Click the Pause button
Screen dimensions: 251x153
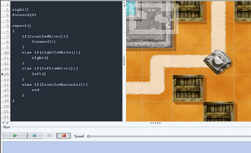(x=49, y=136)
